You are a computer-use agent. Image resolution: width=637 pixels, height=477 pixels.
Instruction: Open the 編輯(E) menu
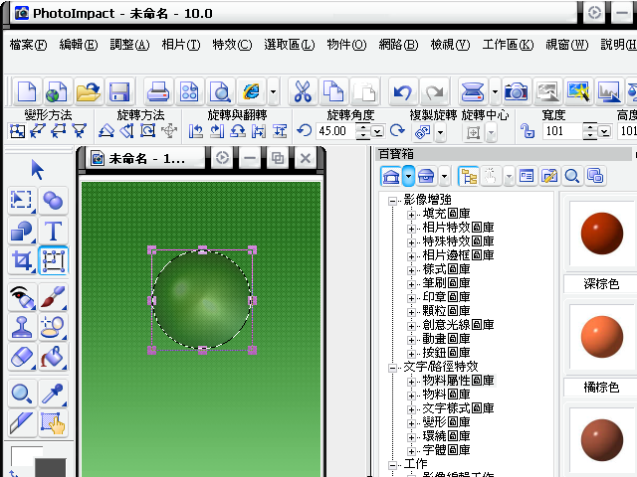click(x=79, y=45)
